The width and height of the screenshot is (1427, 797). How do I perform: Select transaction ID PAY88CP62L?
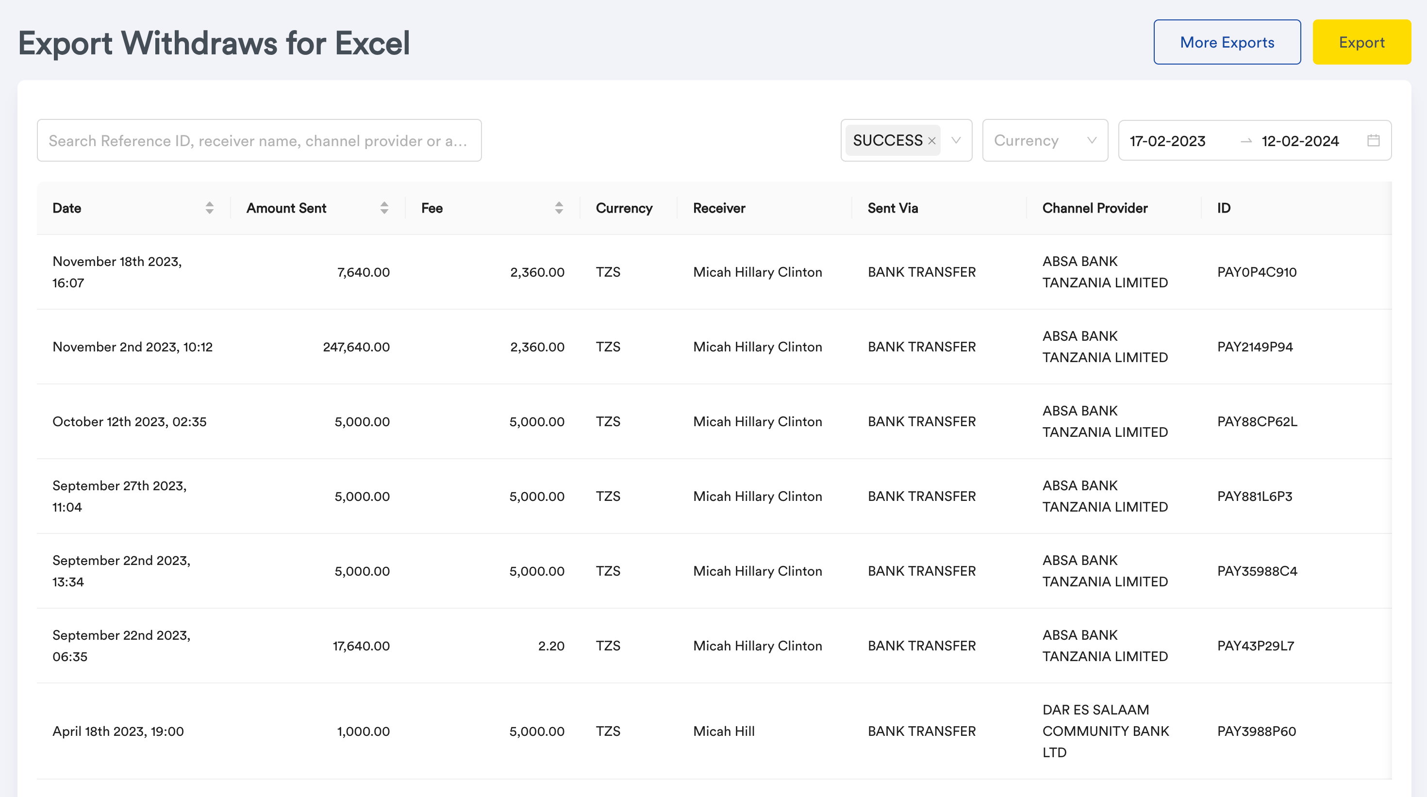(x=1257, y=422)
